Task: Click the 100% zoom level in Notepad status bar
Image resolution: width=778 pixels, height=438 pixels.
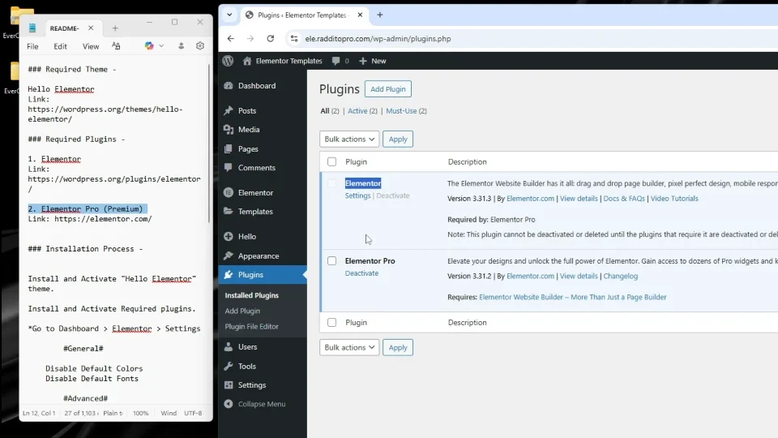Action: click(x=140, y=413)
